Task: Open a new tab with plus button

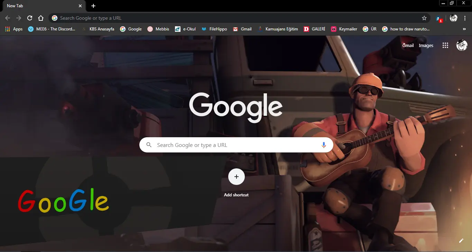Action: tap(93, 6)
